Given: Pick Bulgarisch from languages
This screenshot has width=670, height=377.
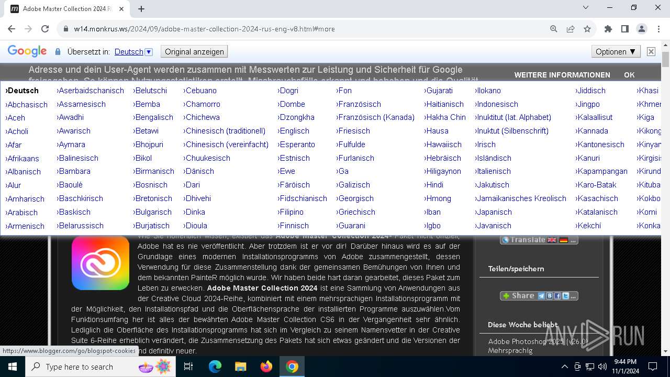Looking at the screenshot, I should click(152, 212).
